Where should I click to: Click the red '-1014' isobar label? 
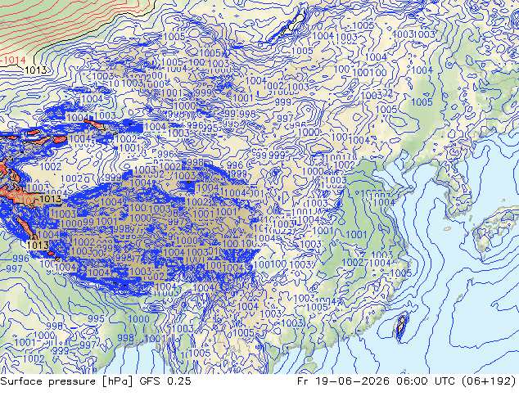14,61
